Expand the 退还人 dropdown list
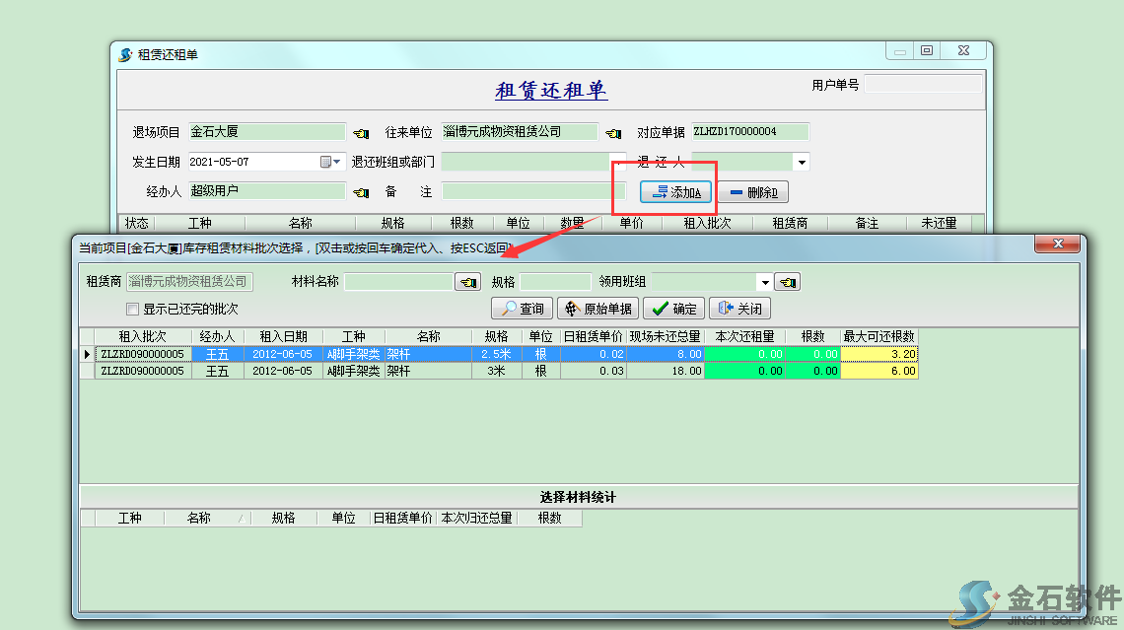This screenshot has width=1124, height=630. [x=802, y=162]
